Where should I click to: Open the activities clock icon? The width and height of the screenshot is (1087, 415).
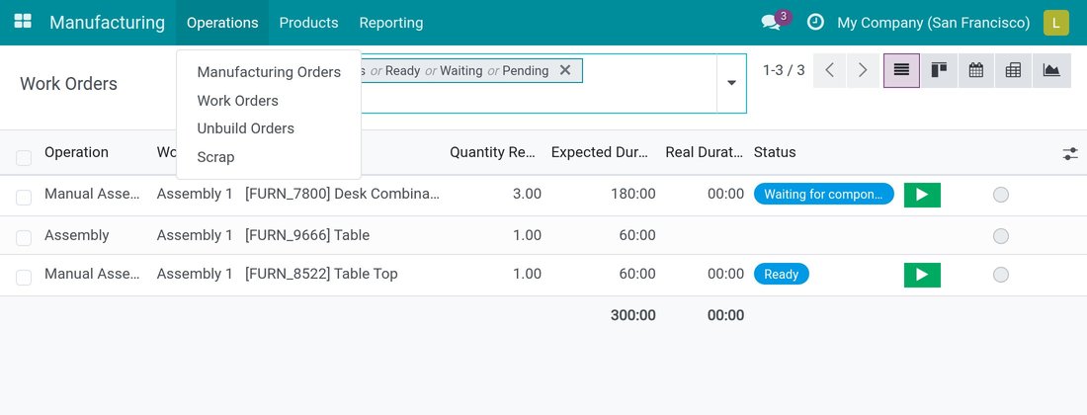click(x=816, y=22)
